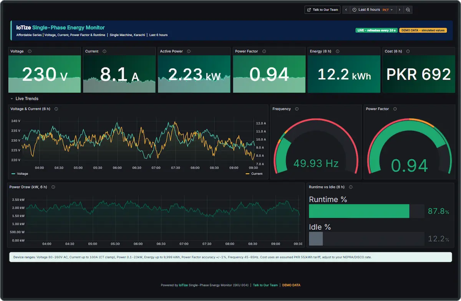Click the Frequency gauge info icon
The width and height of the screenshot is (461, 301).
(297, 109)
